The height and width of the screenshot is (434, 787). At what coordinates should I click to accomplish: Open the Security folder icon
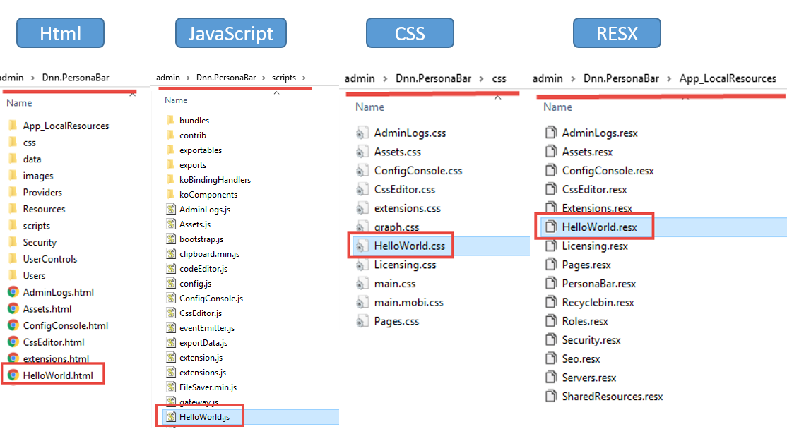coord(13,243)
